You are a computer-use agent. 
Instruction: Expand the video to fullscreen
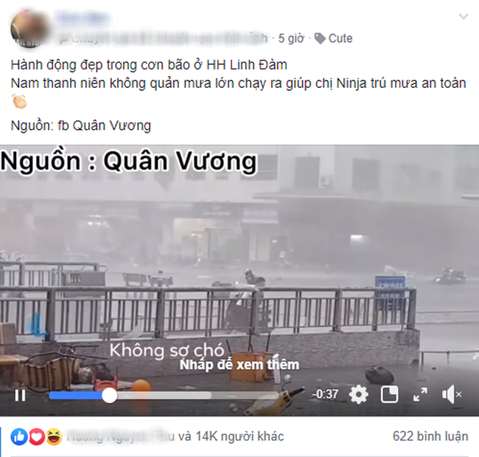click(420, 394)
